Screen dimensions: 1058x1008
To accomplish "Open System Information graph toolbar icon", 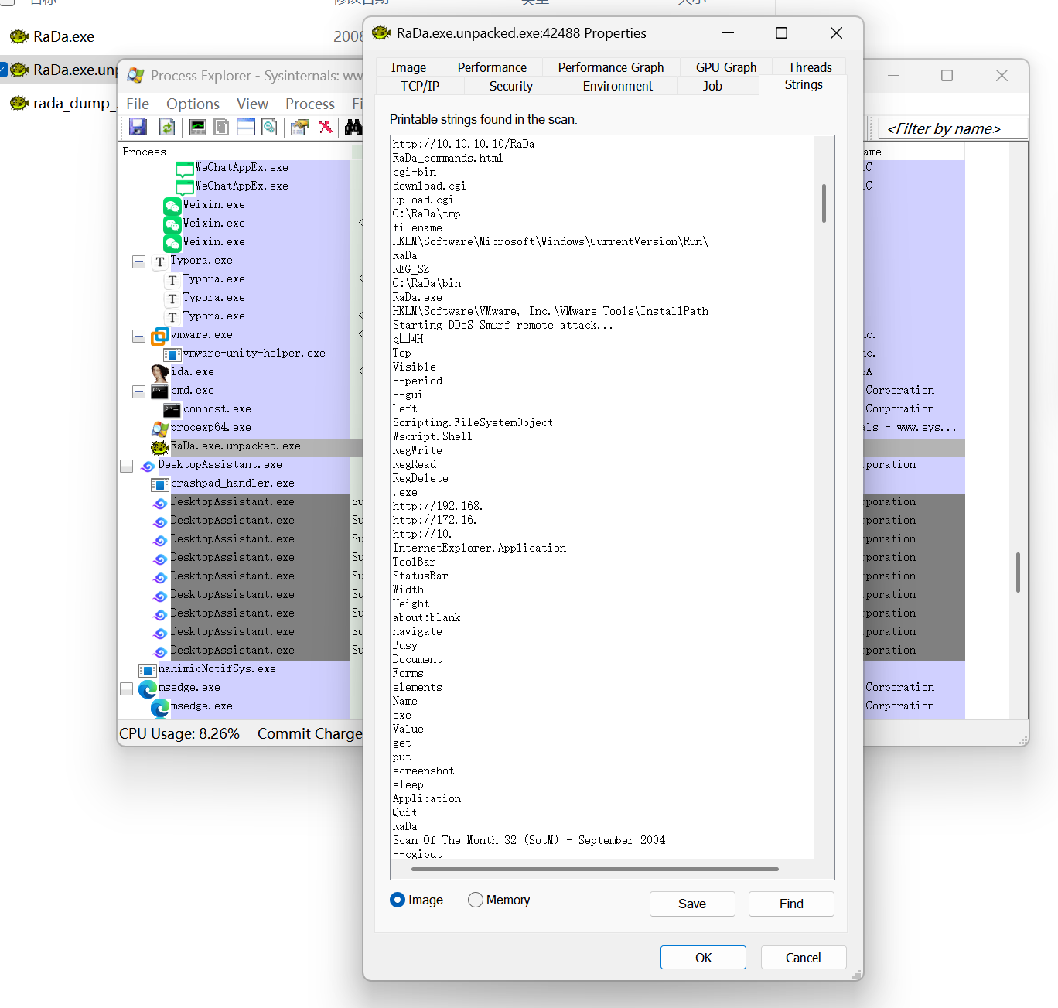I will [x=198, y=127].
